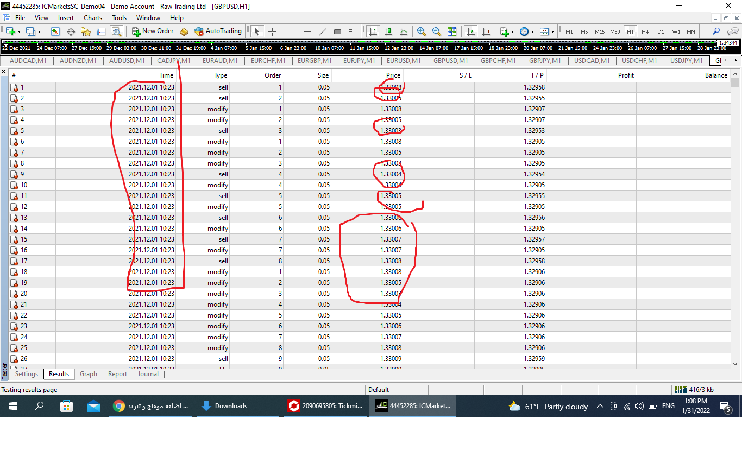The width and height of the screenshot is (742, 457).
Task: Expand the Indicators list dropdown arrow
Action: [x=513, y=31]
